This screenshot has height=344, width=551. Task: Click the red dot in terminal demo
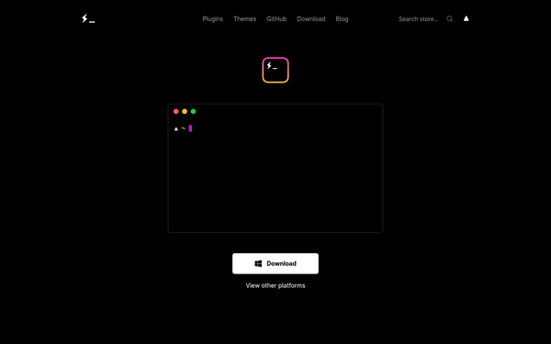pyautogui.click(x=176, y=111)
